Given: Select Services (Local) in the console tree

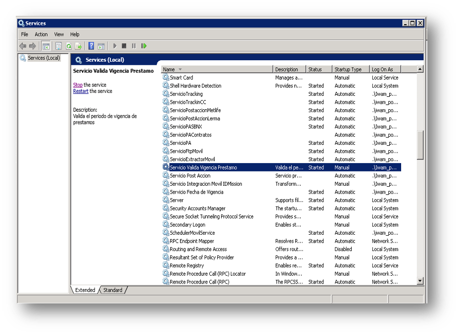Looking at the screenshot, I should coord(44,58).
